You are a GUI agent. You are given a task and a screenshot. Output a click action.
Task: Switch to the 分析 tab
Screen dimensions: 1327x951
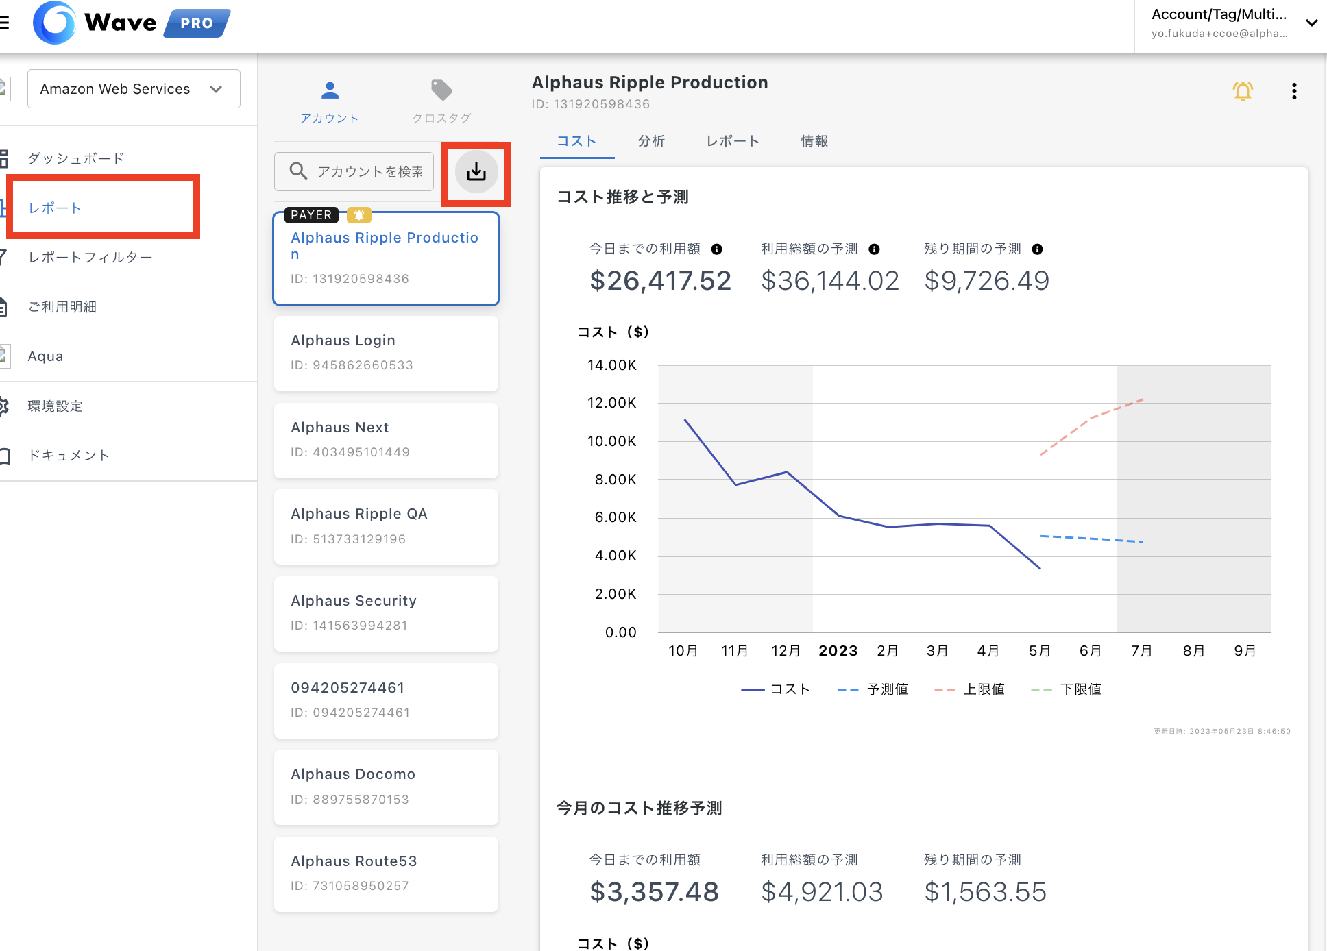pos(650,141)
